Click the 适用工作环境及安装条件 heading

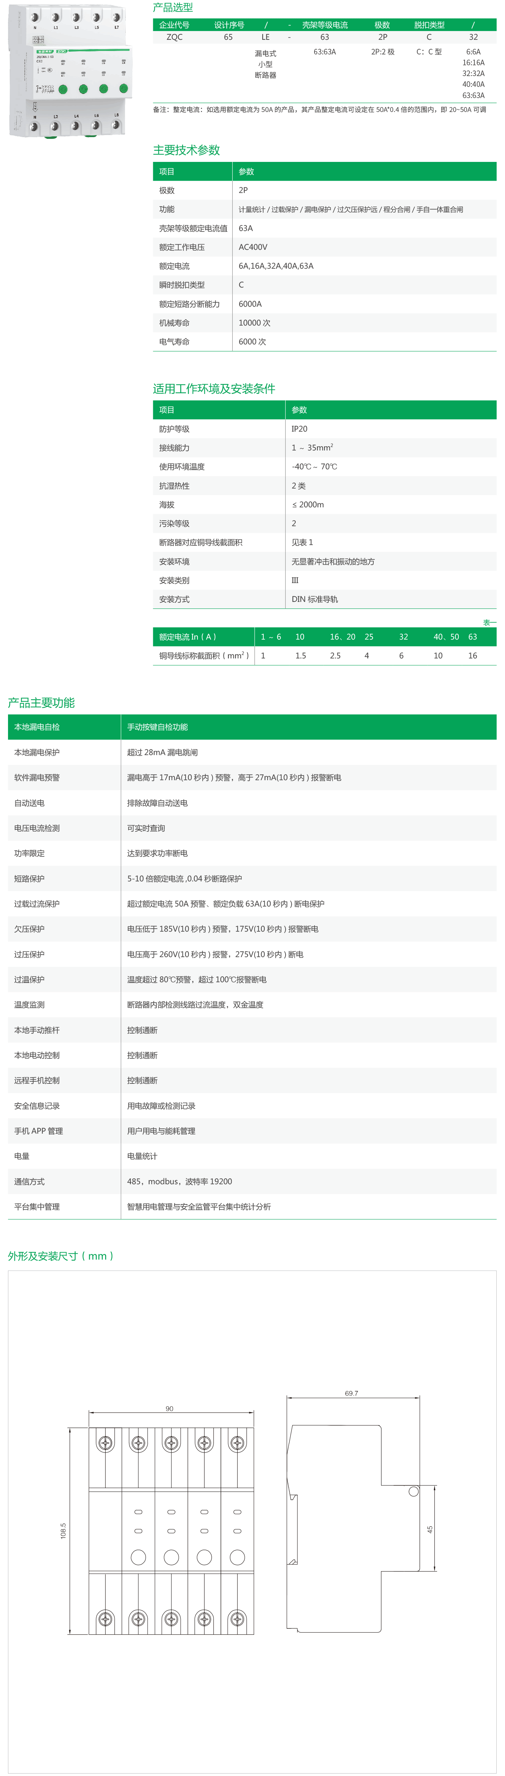click(x=214, y=389)
